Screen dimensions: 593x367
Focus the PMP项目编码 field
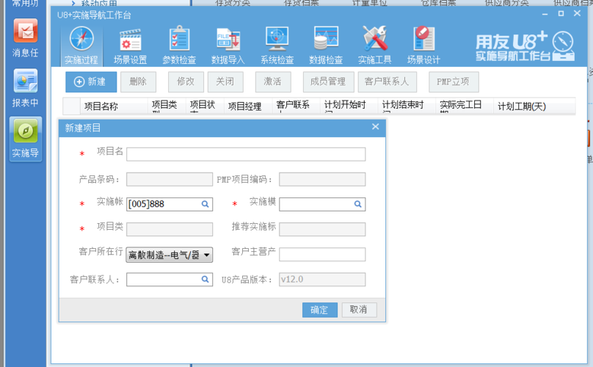[x=322, y=179]
